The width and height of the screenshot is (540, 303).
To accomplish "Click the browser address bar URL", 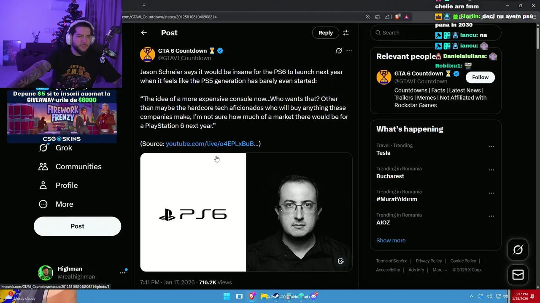I will (169, 17).
